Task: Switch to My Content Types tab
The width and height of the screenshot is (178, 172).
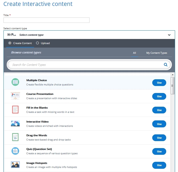Action: pyautogui.click(x=157, y=53)
